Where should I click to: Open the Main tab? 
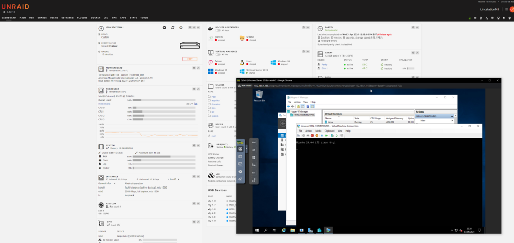[22, 18]
